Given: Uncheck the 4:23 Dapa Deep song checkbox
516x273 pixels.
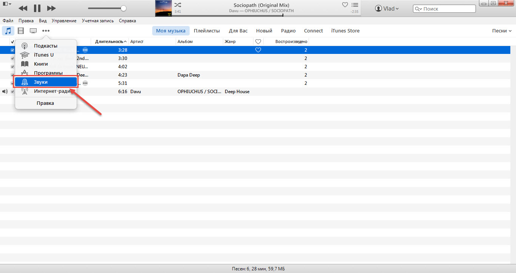Looking at the screenshot, I should tap(12, 75).
